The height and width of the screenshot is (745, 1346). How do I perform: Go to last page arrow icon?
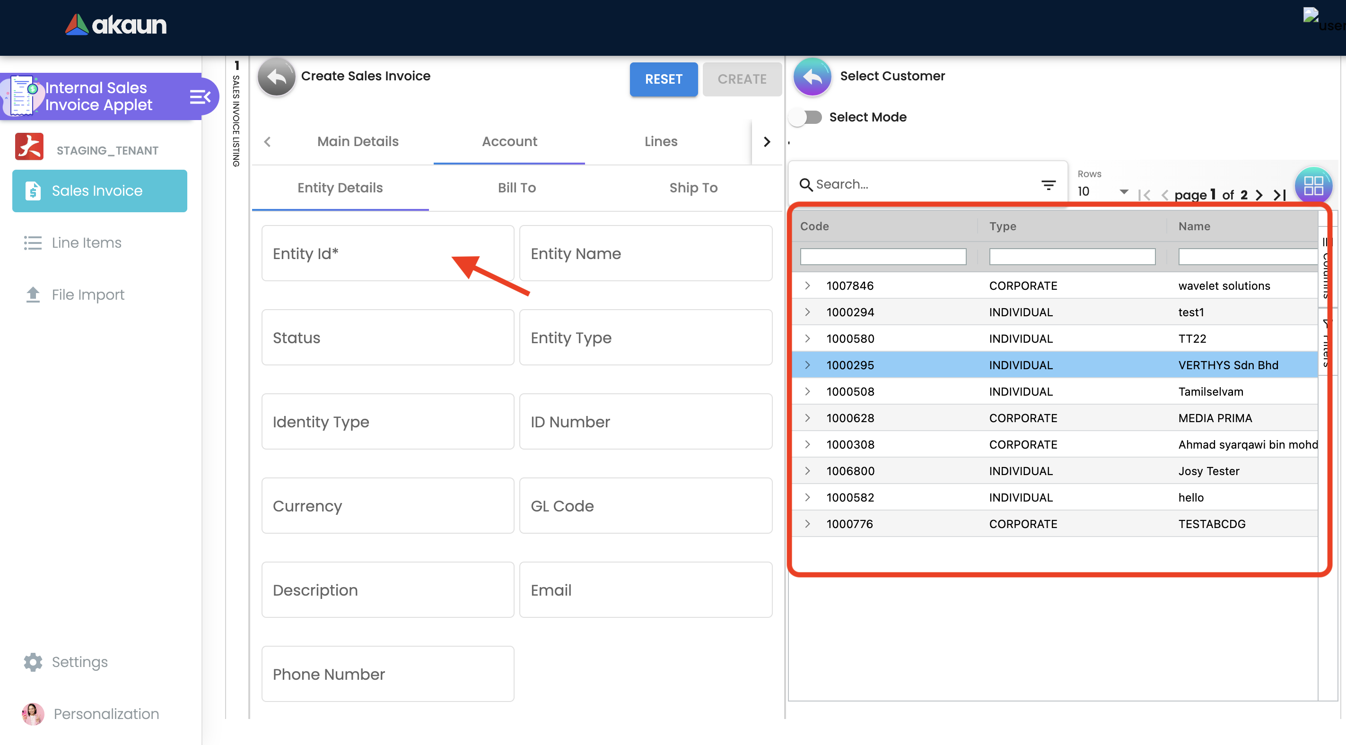1279,195
